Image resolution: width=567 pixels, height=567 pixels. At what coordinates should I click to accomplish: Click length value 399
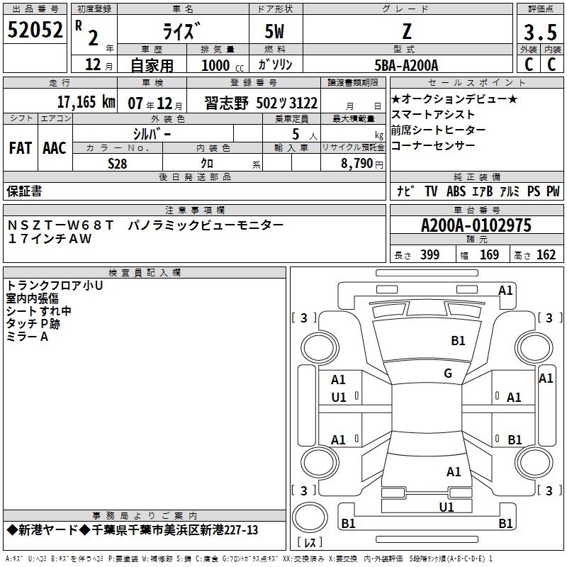[x=430, y=254]
